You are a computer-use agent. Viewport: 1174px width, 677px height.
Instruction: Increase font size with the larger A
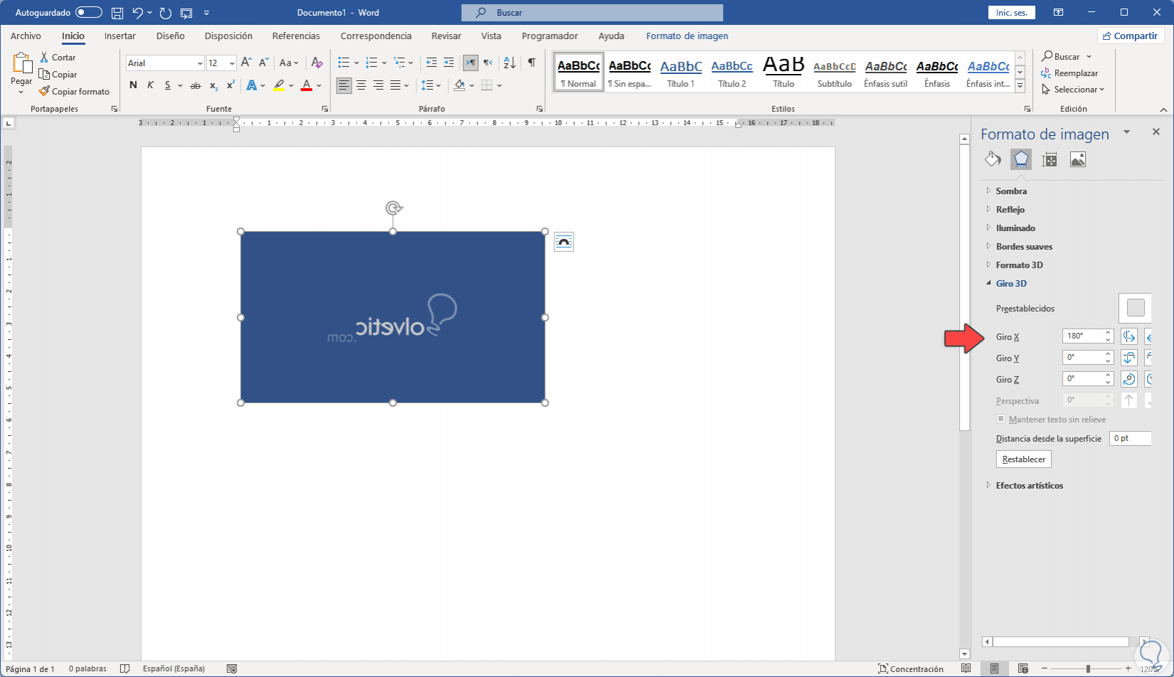(246, 63)
